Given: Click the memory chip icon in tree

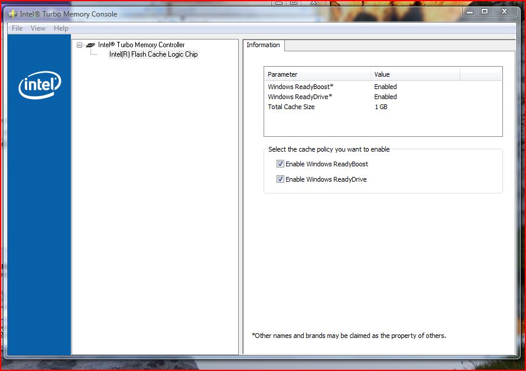Looking at the screenshot, I should (x=90, y=45).
